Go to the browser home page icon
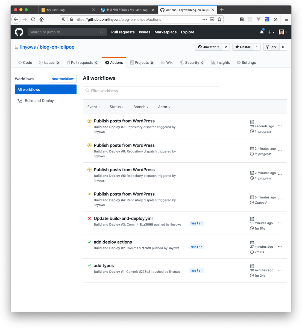 pyautogui.click(x=42, y=19)
